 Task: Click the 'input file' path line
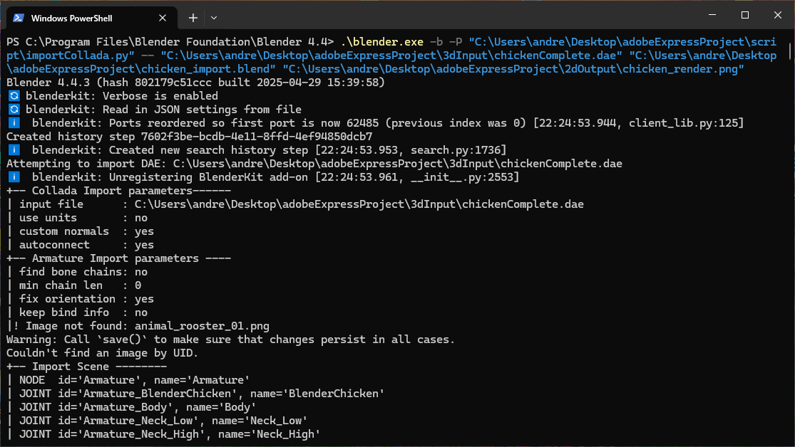[x=295, y=204]
